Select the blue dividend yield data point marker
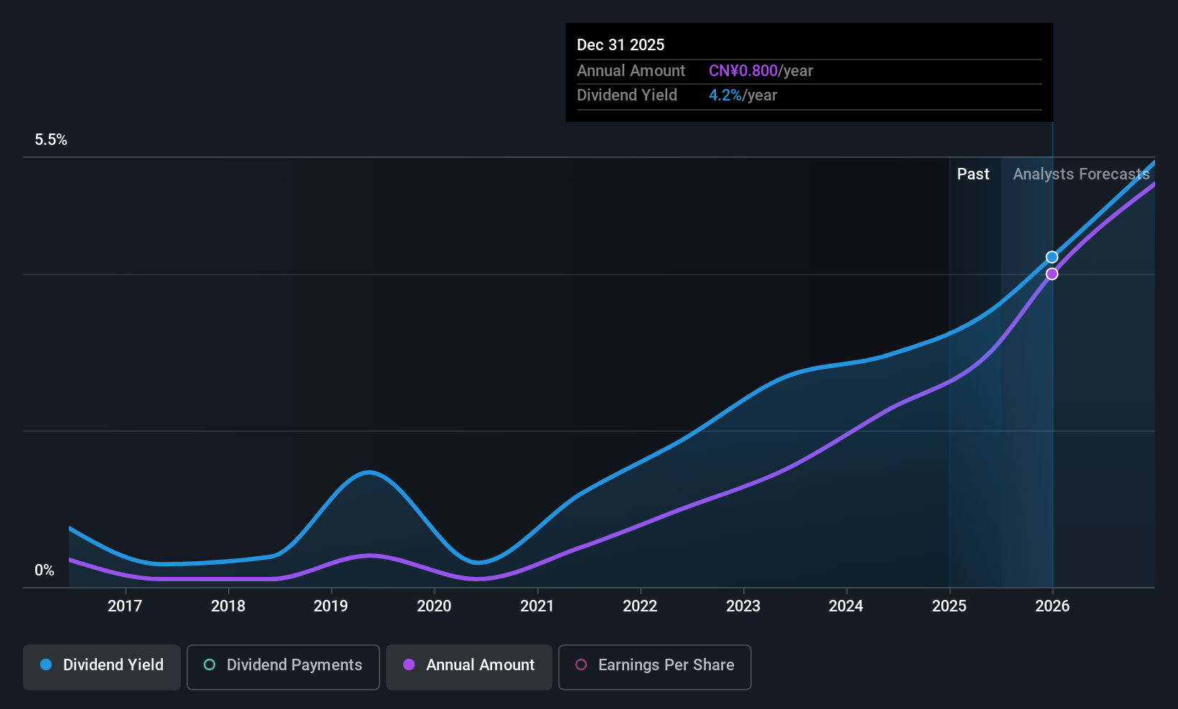1178x709 pixels. 1052,257
